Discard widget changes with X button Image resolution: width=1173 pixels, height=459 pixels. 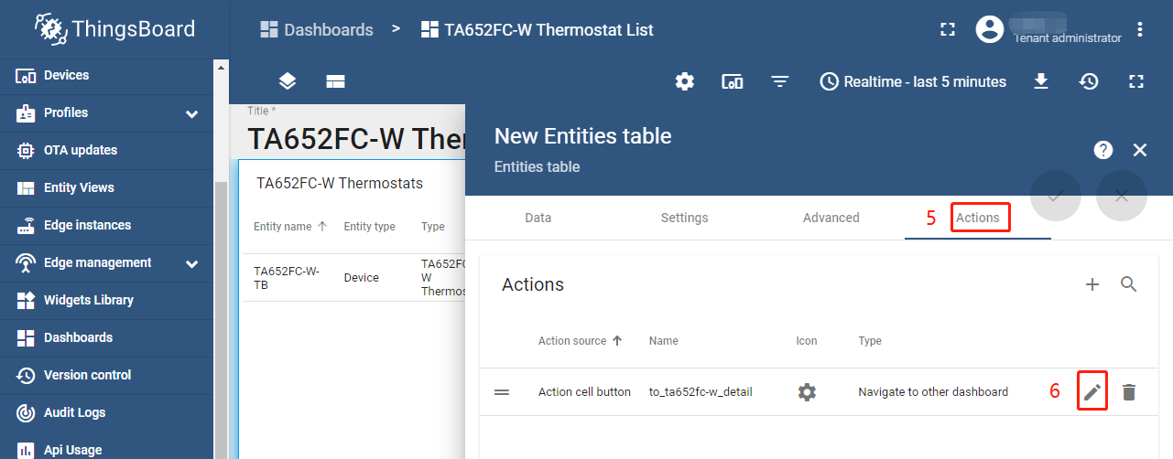coord(1122,196)
